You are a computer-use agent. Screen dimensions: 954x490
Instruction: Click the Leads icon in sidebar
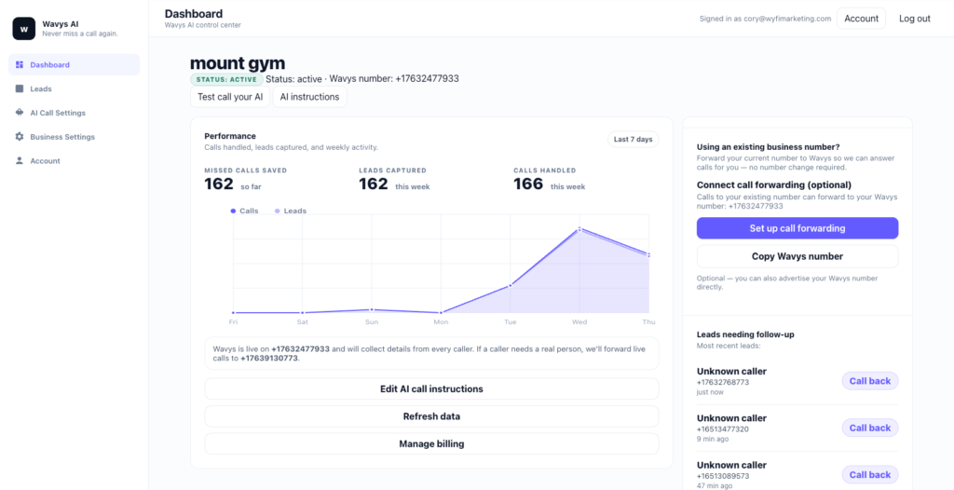click(20, 88)
